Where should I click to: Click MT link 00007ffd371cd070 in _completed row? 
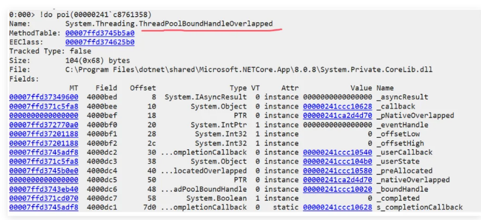(44, 198)
